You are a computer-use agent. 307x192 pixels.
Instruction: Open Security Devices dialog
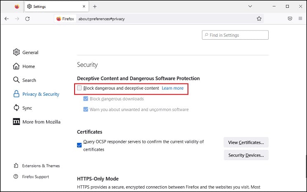246,155
